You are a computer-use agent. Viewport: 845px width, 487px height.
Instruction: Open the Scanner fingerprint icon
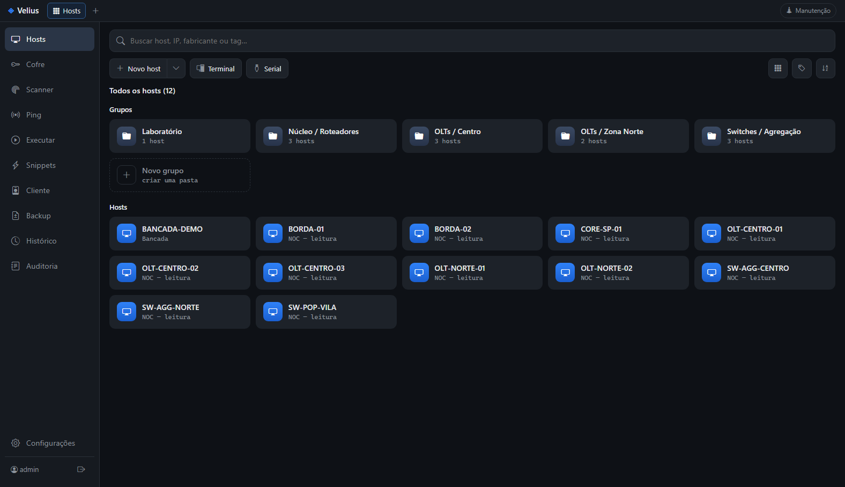(16, 90)
